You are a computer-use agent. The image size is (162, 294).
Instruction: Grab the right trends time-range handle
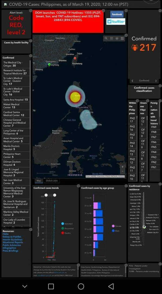[x=55, y=195]
